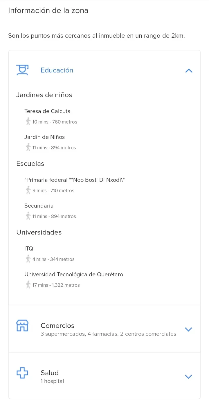Click the Comercios store icon
This screenshot has width=209, height=403.
pos(22,326)
